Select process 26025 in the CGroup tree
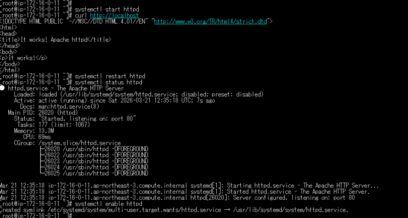The height and width of the screenshot is (218, 408). [96, 173]
